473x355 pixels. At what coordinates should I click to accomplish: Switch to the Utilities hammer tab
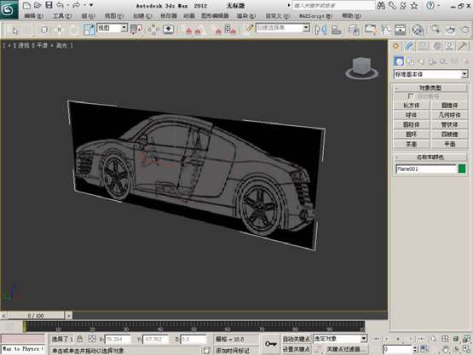click(462, 46)
